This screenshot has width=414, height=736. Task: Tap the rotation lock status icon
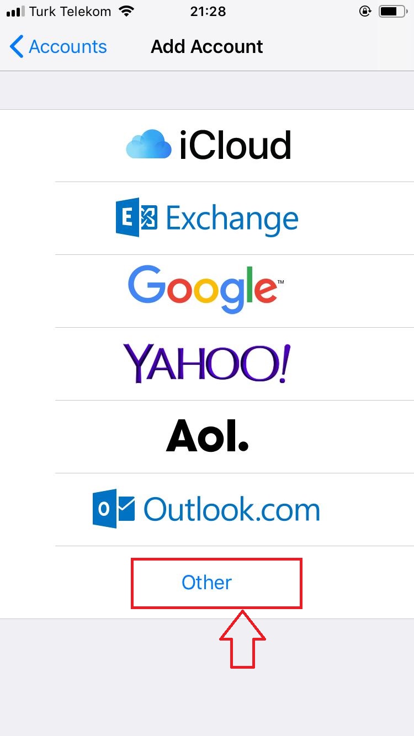pos(365,11)
